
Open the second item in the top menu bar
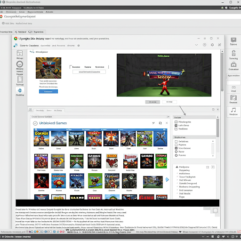11,12
